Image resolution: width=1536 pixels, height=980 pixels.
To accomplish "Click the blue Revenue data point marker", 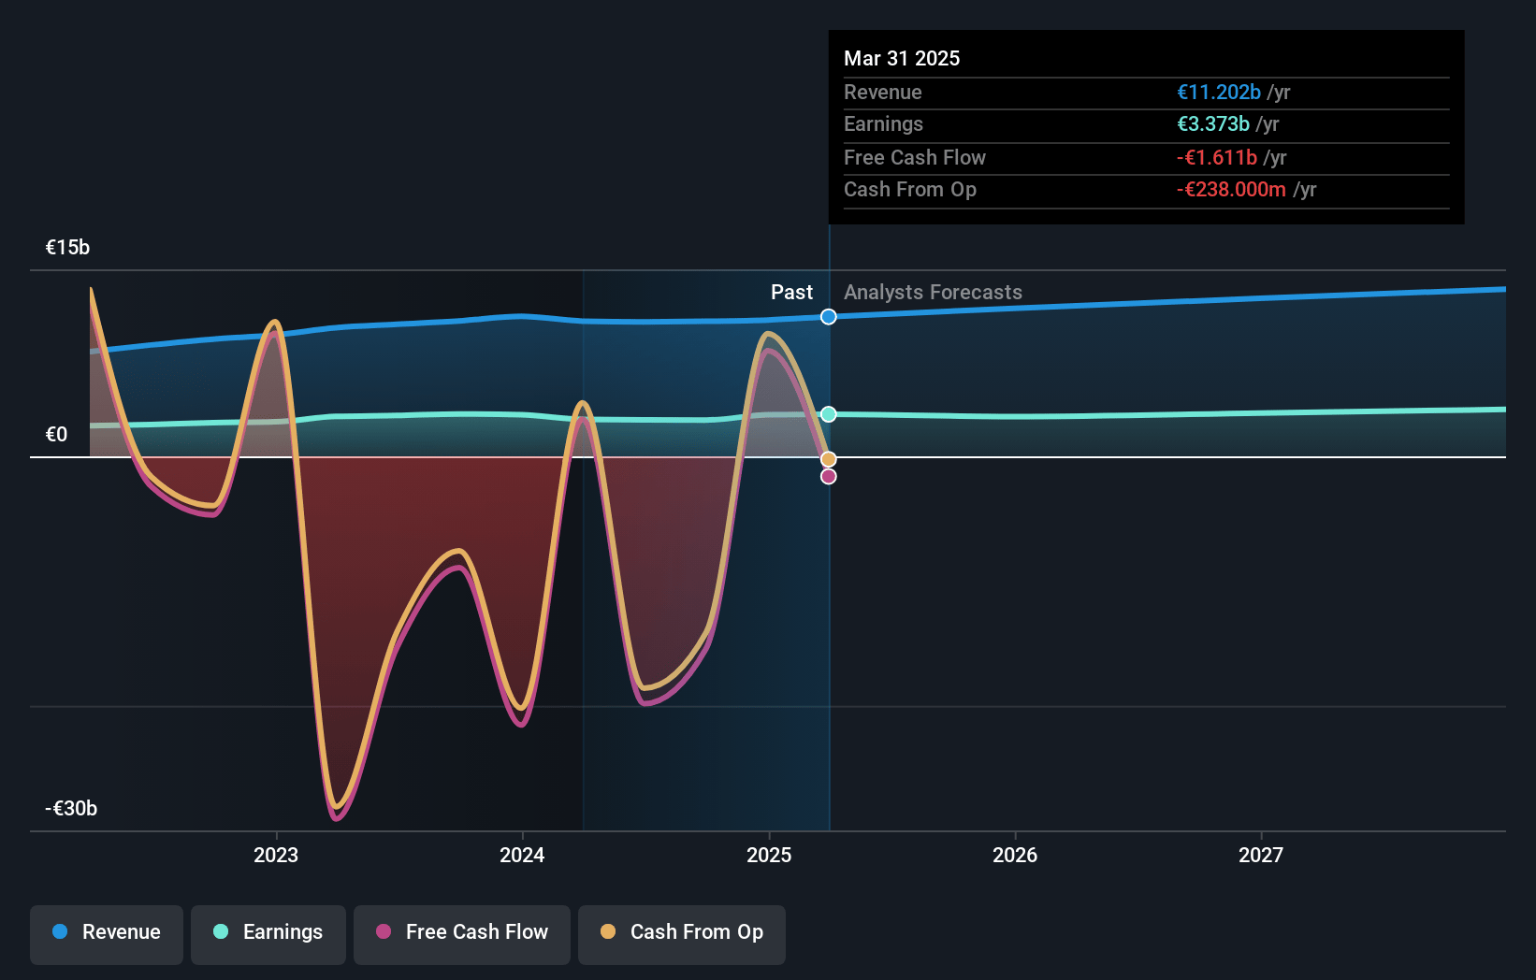I will [x=829, y=317].
